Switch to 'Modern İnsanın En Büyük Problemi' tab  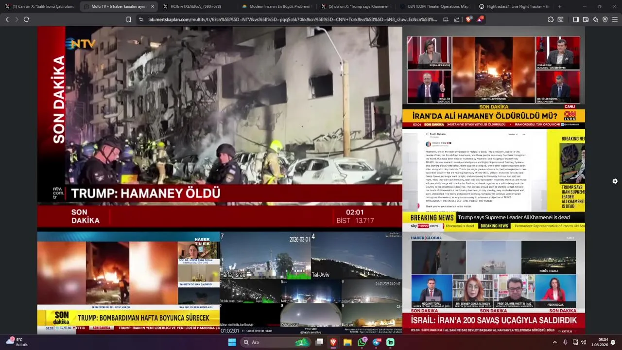pos(276,6)
